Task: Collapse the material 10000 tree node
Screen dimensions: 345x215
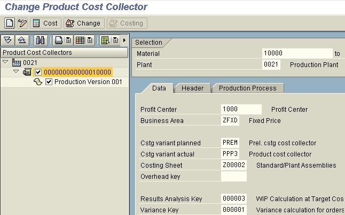Action: click(x=15, y=72)
